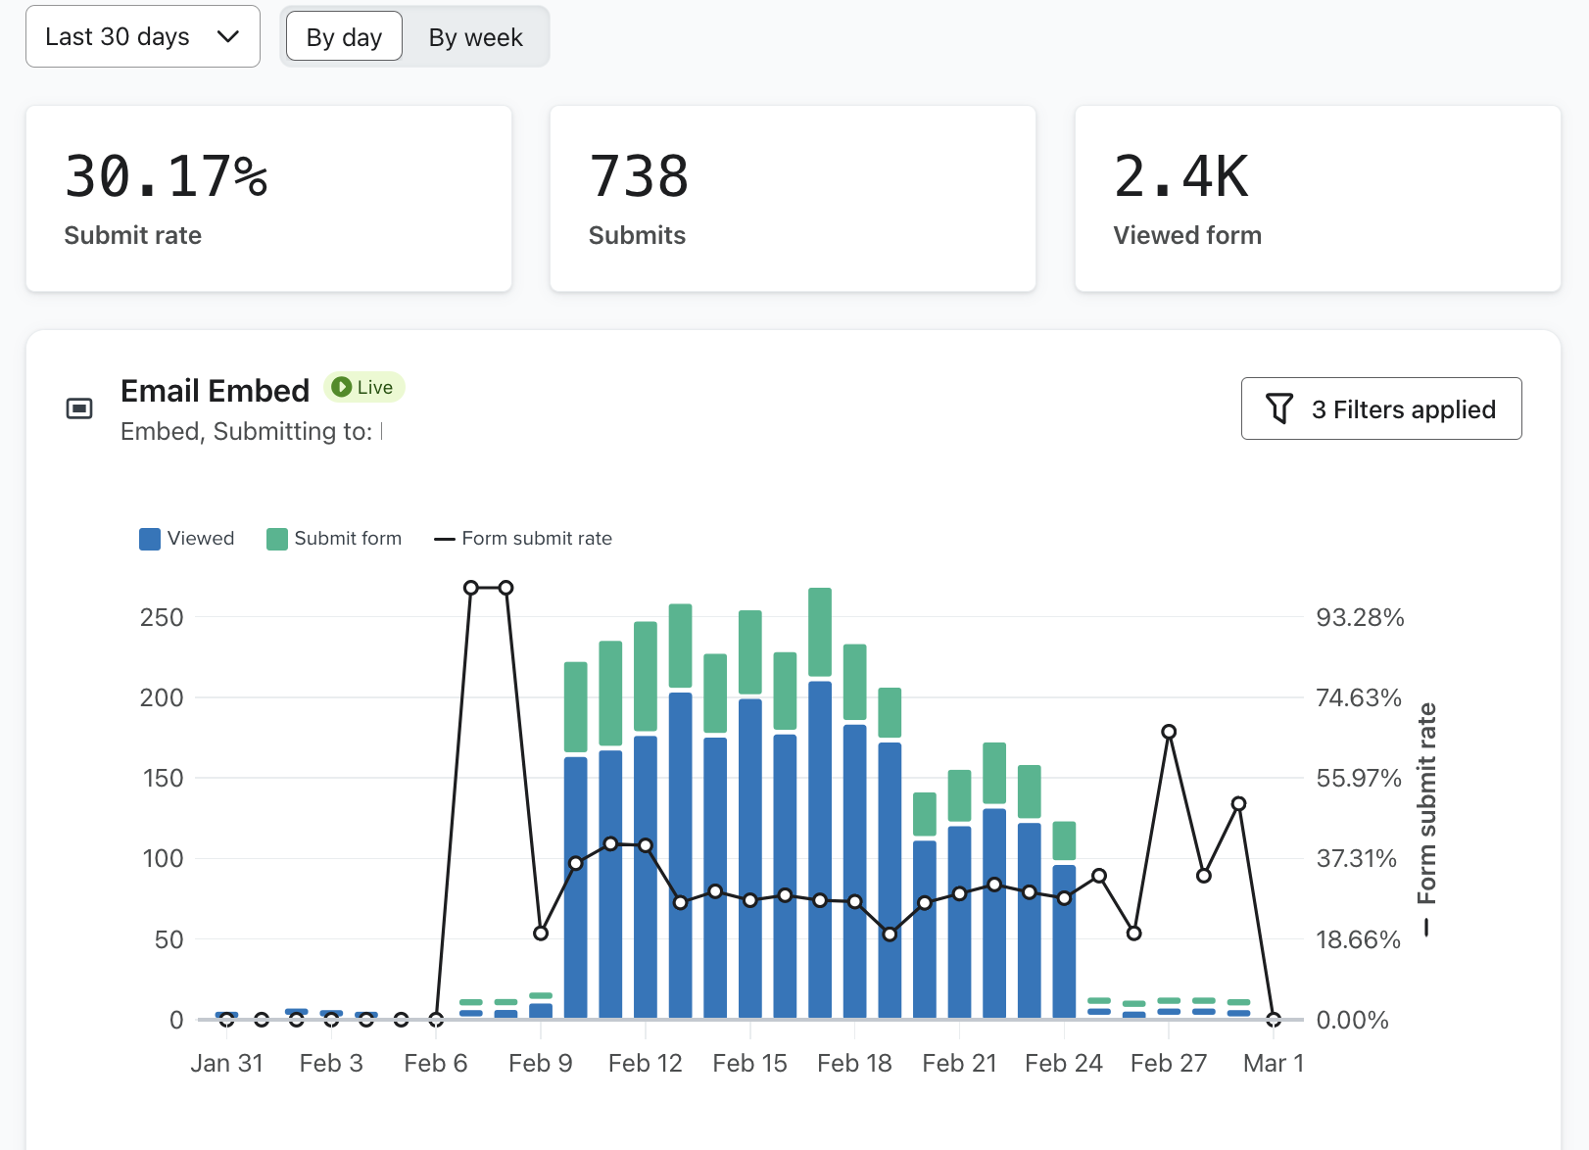The height and width of the screenshot is (1150, 1589).
Task: Click the Jan 31 axis label
Action: pyautogui.click(x=226, y=1063)
